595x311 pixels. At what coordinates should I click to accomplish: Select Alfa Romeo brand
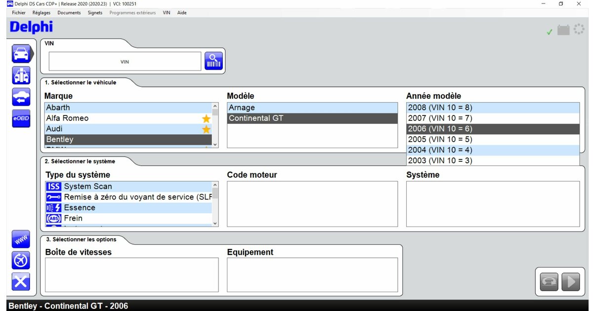tap(128, 118)
